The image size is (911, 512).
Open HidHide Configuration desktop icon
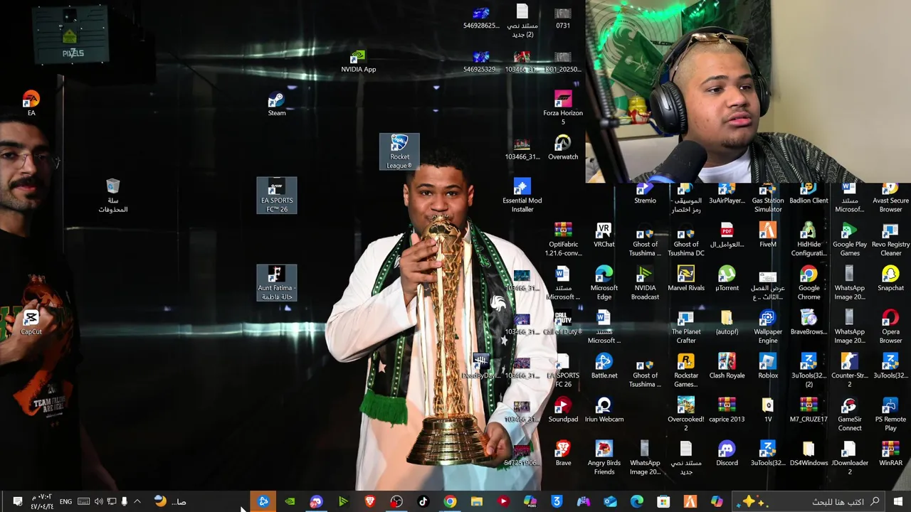[809, 240]
